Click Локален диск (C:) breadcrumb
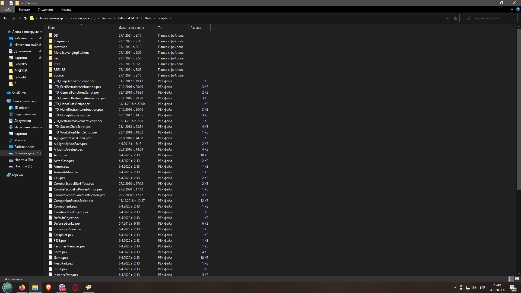 click(x=82, y=18)
